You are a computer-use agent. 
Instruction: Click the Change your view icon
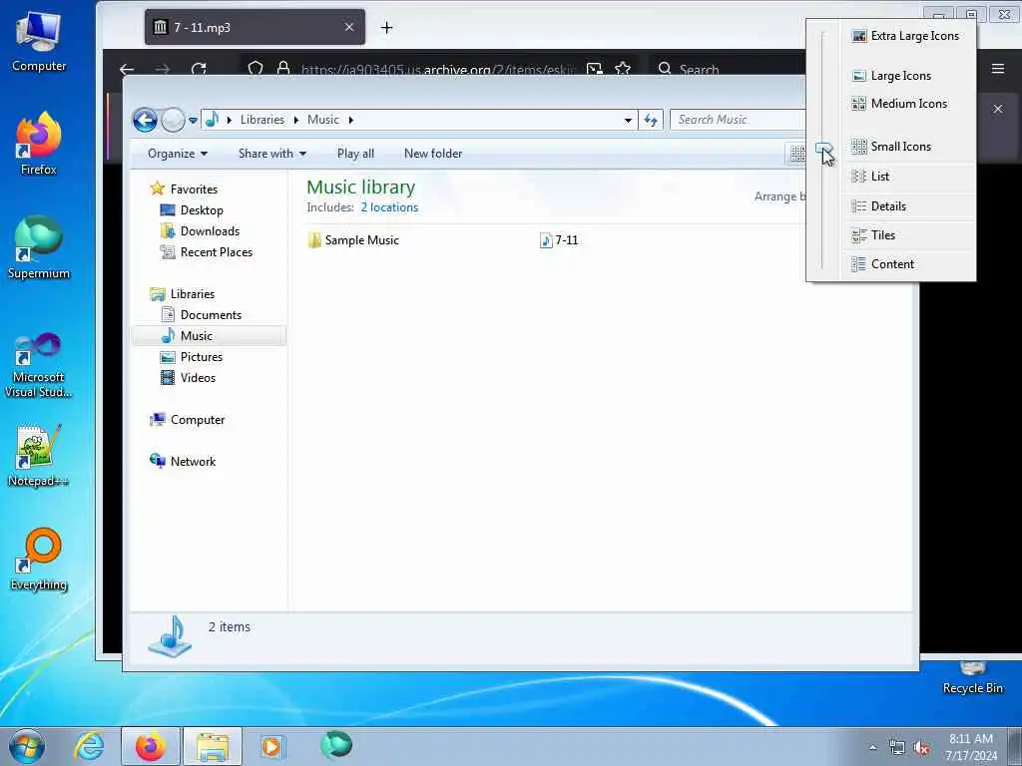tap(797, 154)
